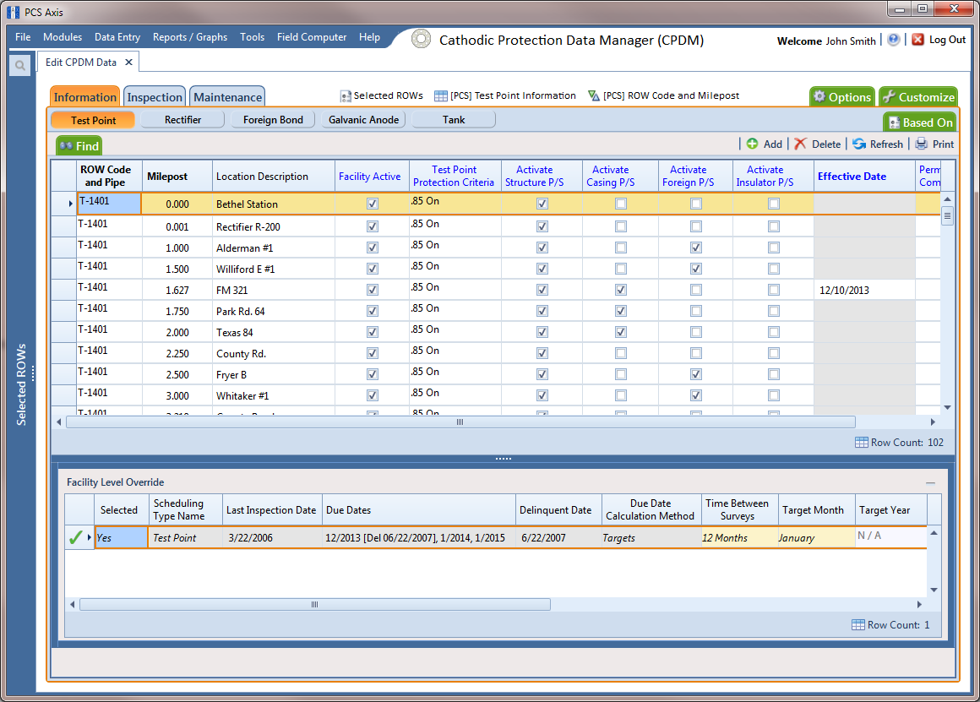Screen dimensions: 980x702
Task: Select the Test Point facility button
Action: [x=93, y=120]
